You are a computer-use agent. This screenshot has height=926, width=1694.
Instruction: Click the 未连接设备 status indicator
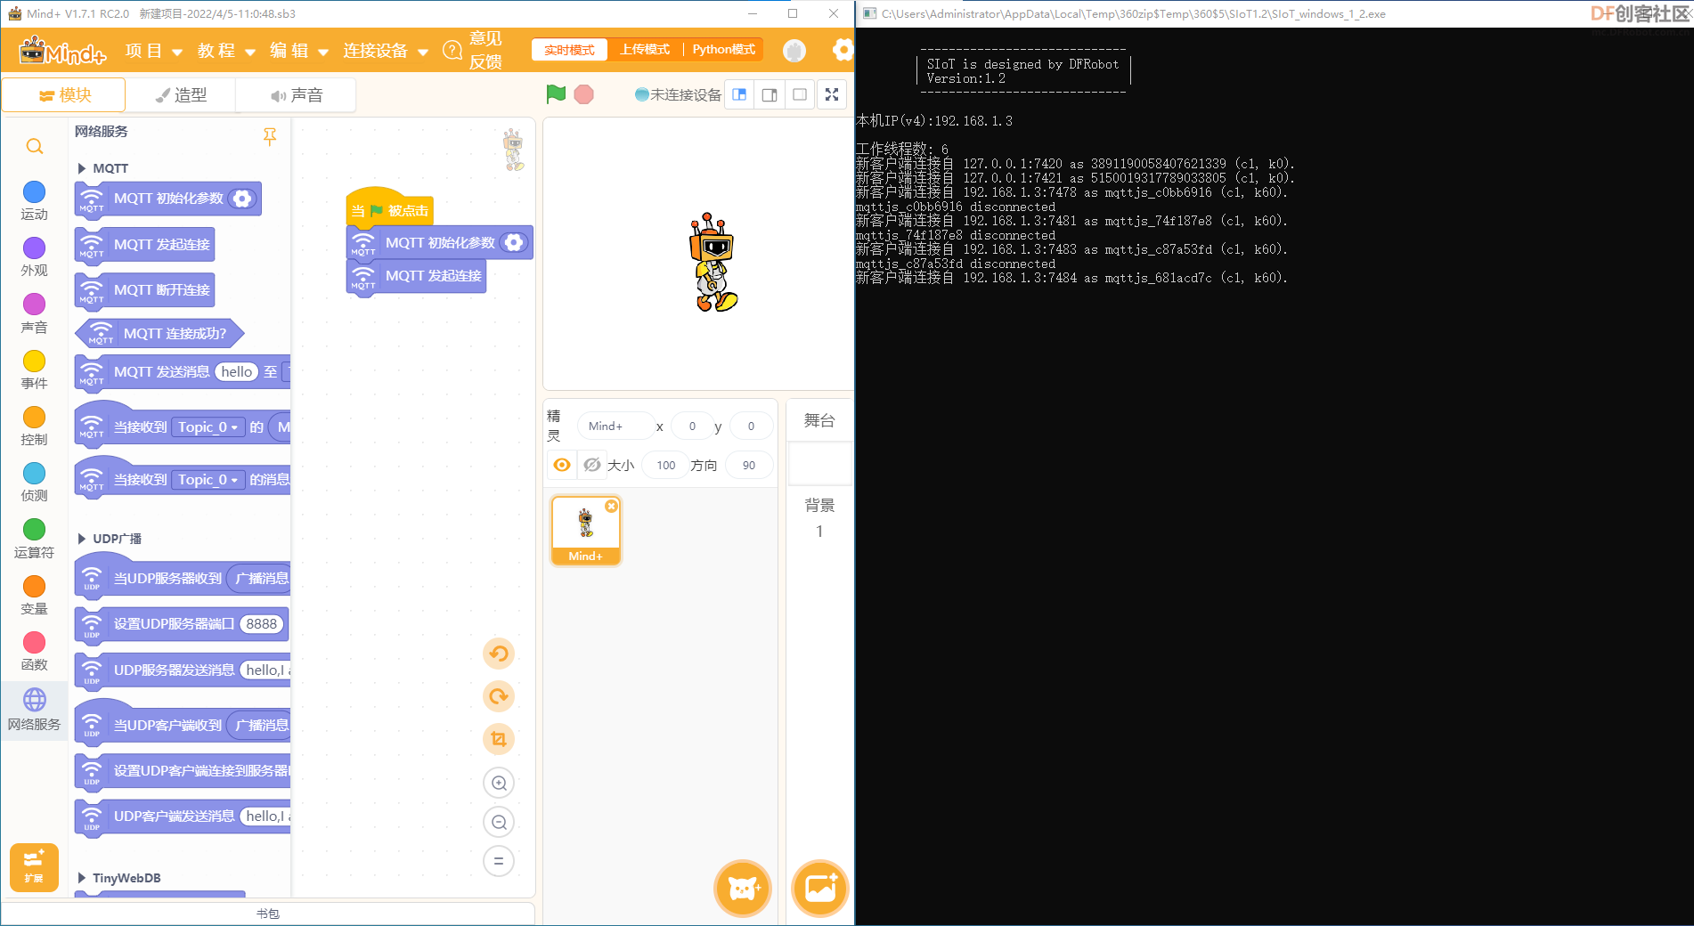click(678, 94)
